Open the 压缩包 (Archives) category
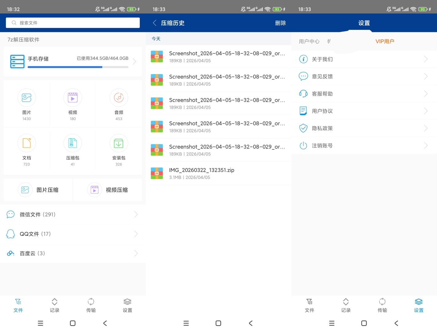437x332 pixels. (x=73, y=150)
